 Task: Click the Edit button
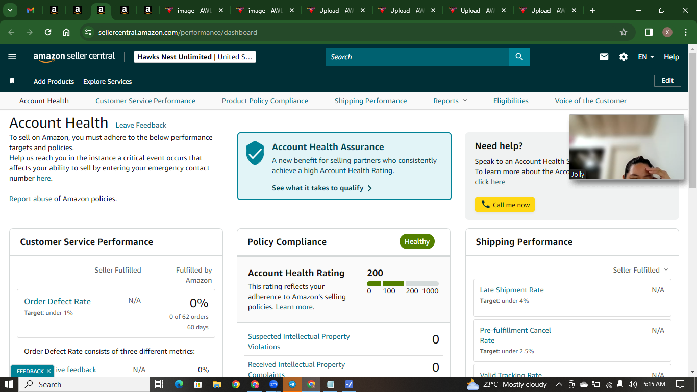point(667,81)
